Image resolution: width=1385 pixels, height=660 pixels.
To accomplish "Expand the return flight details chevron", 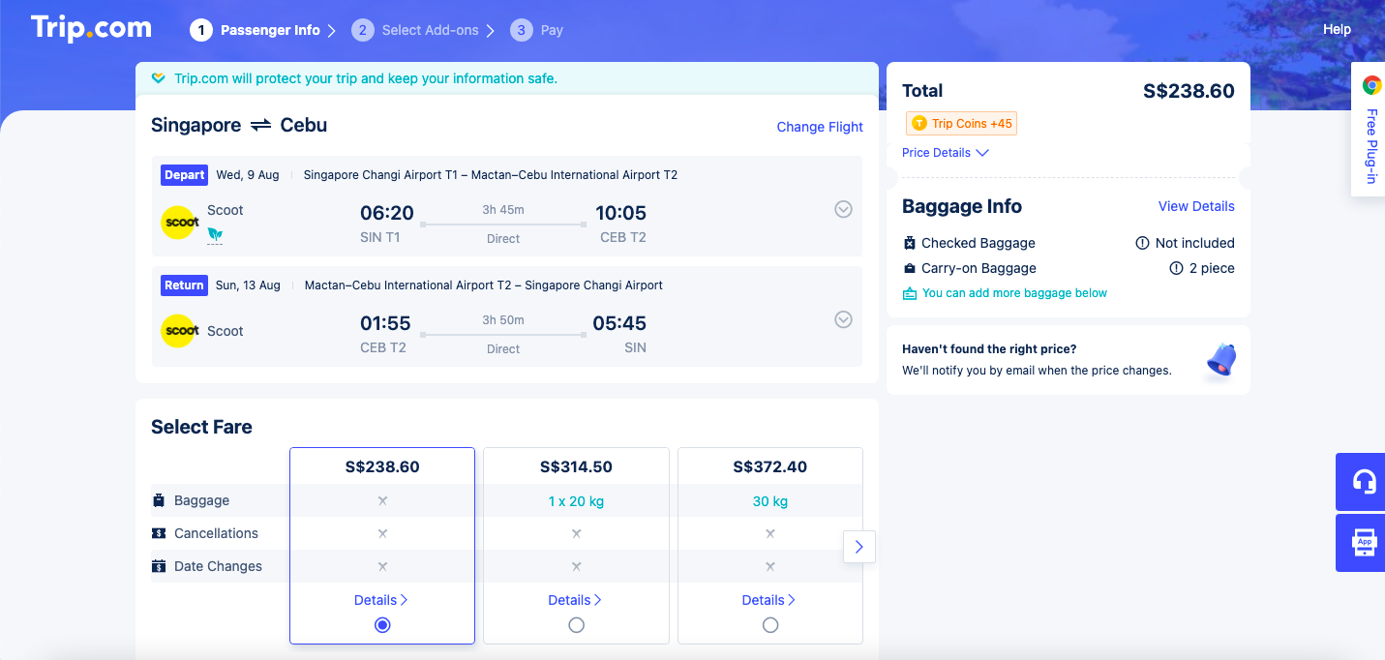I will (844, 319).
